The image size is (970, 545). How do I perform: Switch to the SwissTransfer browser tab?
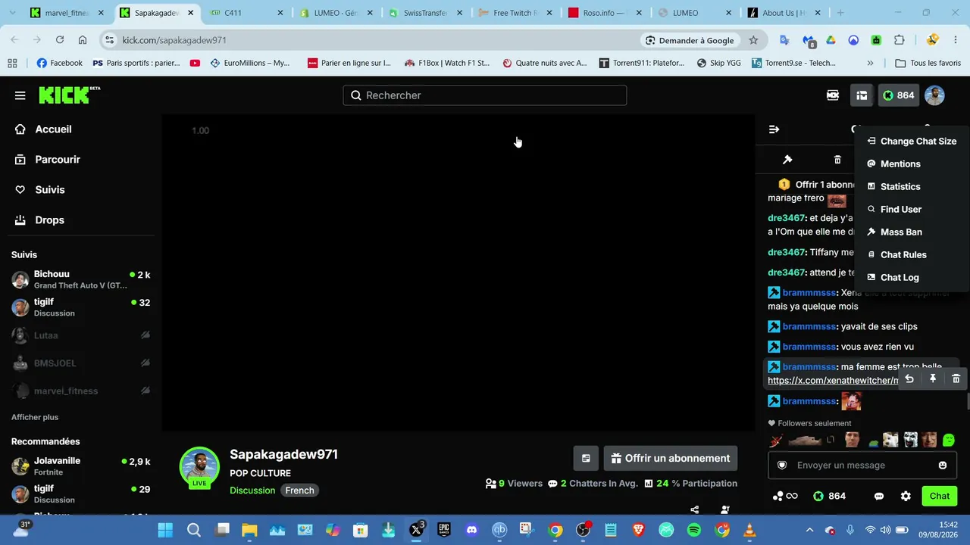427,13
